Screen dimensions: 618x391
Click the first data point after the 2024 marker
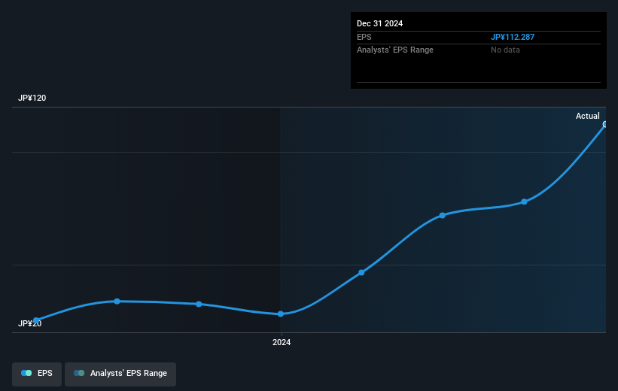tap(361, 272)
